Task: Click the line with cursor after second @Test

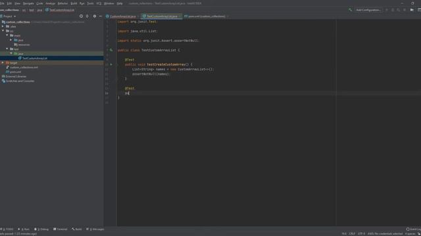Action: tap(268, 93)
